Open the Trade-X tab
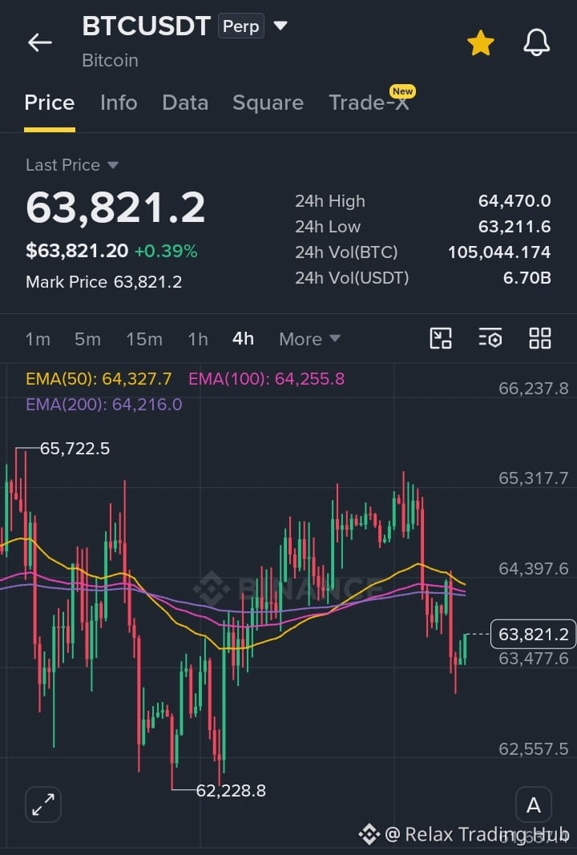 369,103
